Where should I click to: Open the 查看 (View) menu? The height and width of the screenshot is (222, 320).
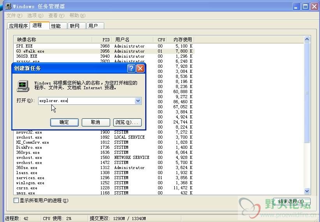pos(56,16)
